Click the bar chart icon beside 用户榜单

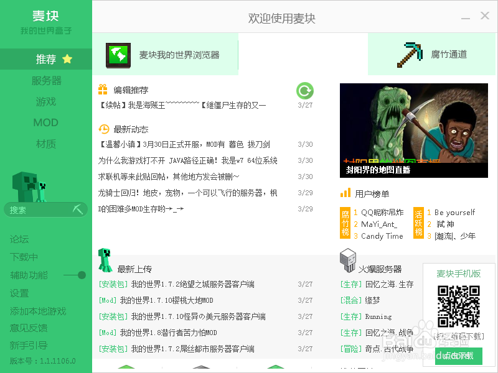point(344,195)
